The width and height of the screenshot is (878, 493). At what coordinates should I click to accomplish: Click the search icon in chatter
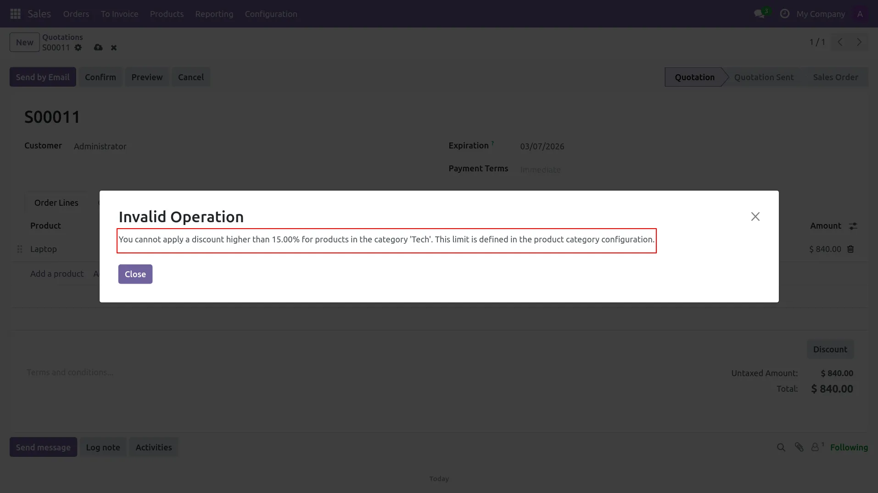(781, 447)
